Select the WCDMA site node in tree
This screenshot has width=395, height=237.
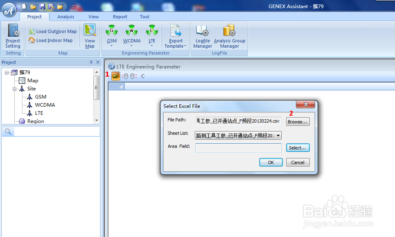[45, 105]
